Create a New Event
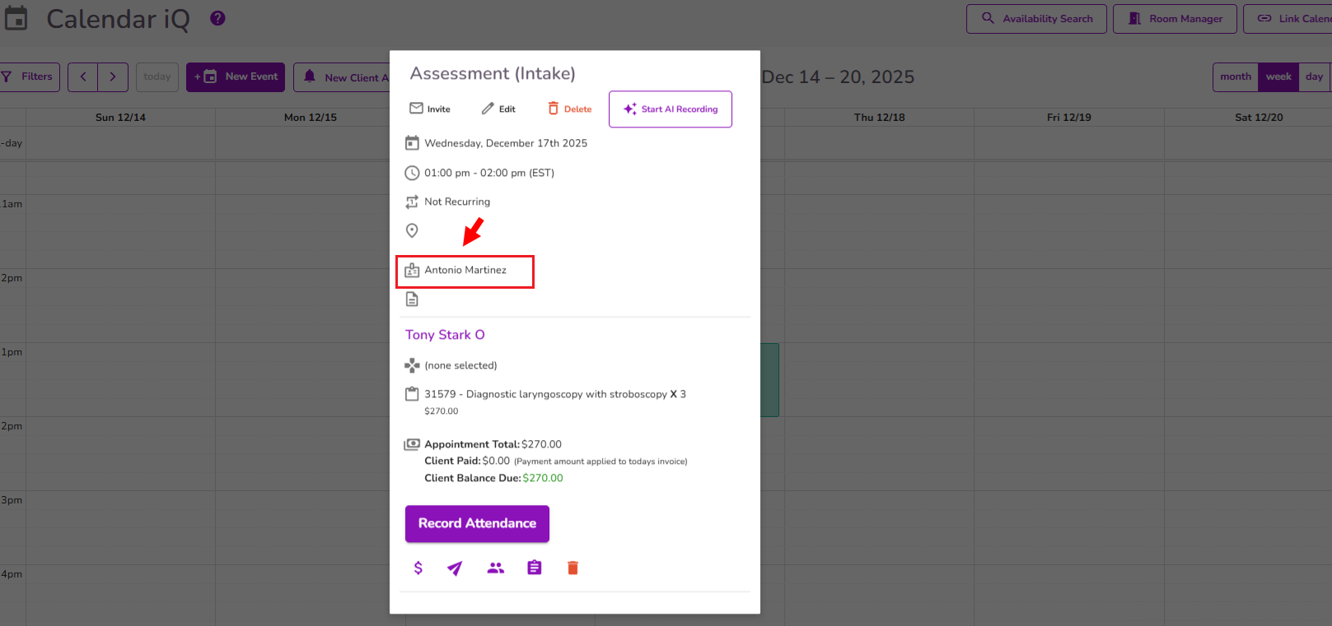The image size is (1332, 626). point(236,77)
